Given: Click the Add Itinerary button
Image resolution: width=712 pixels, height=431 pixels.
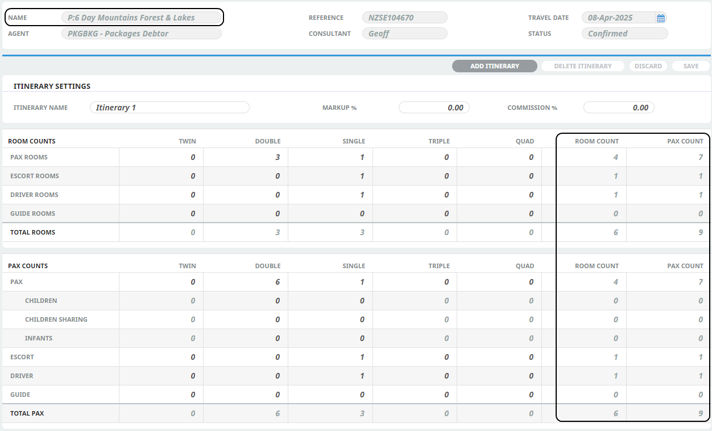Looking at the screenshot, I should [494, 66].
